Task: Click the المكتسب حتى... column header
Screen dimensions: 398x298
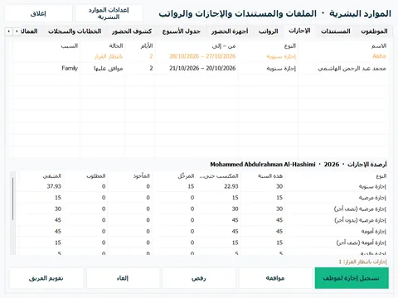Action: click(219, 176)
